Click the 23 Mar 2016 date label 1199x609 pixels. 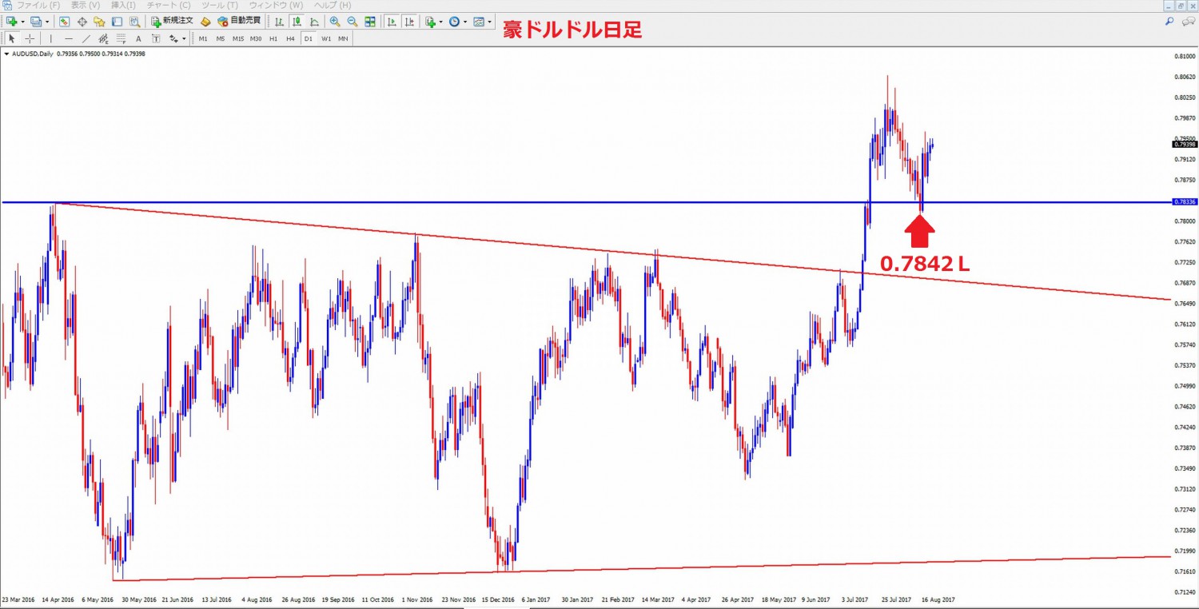point(19,599)
